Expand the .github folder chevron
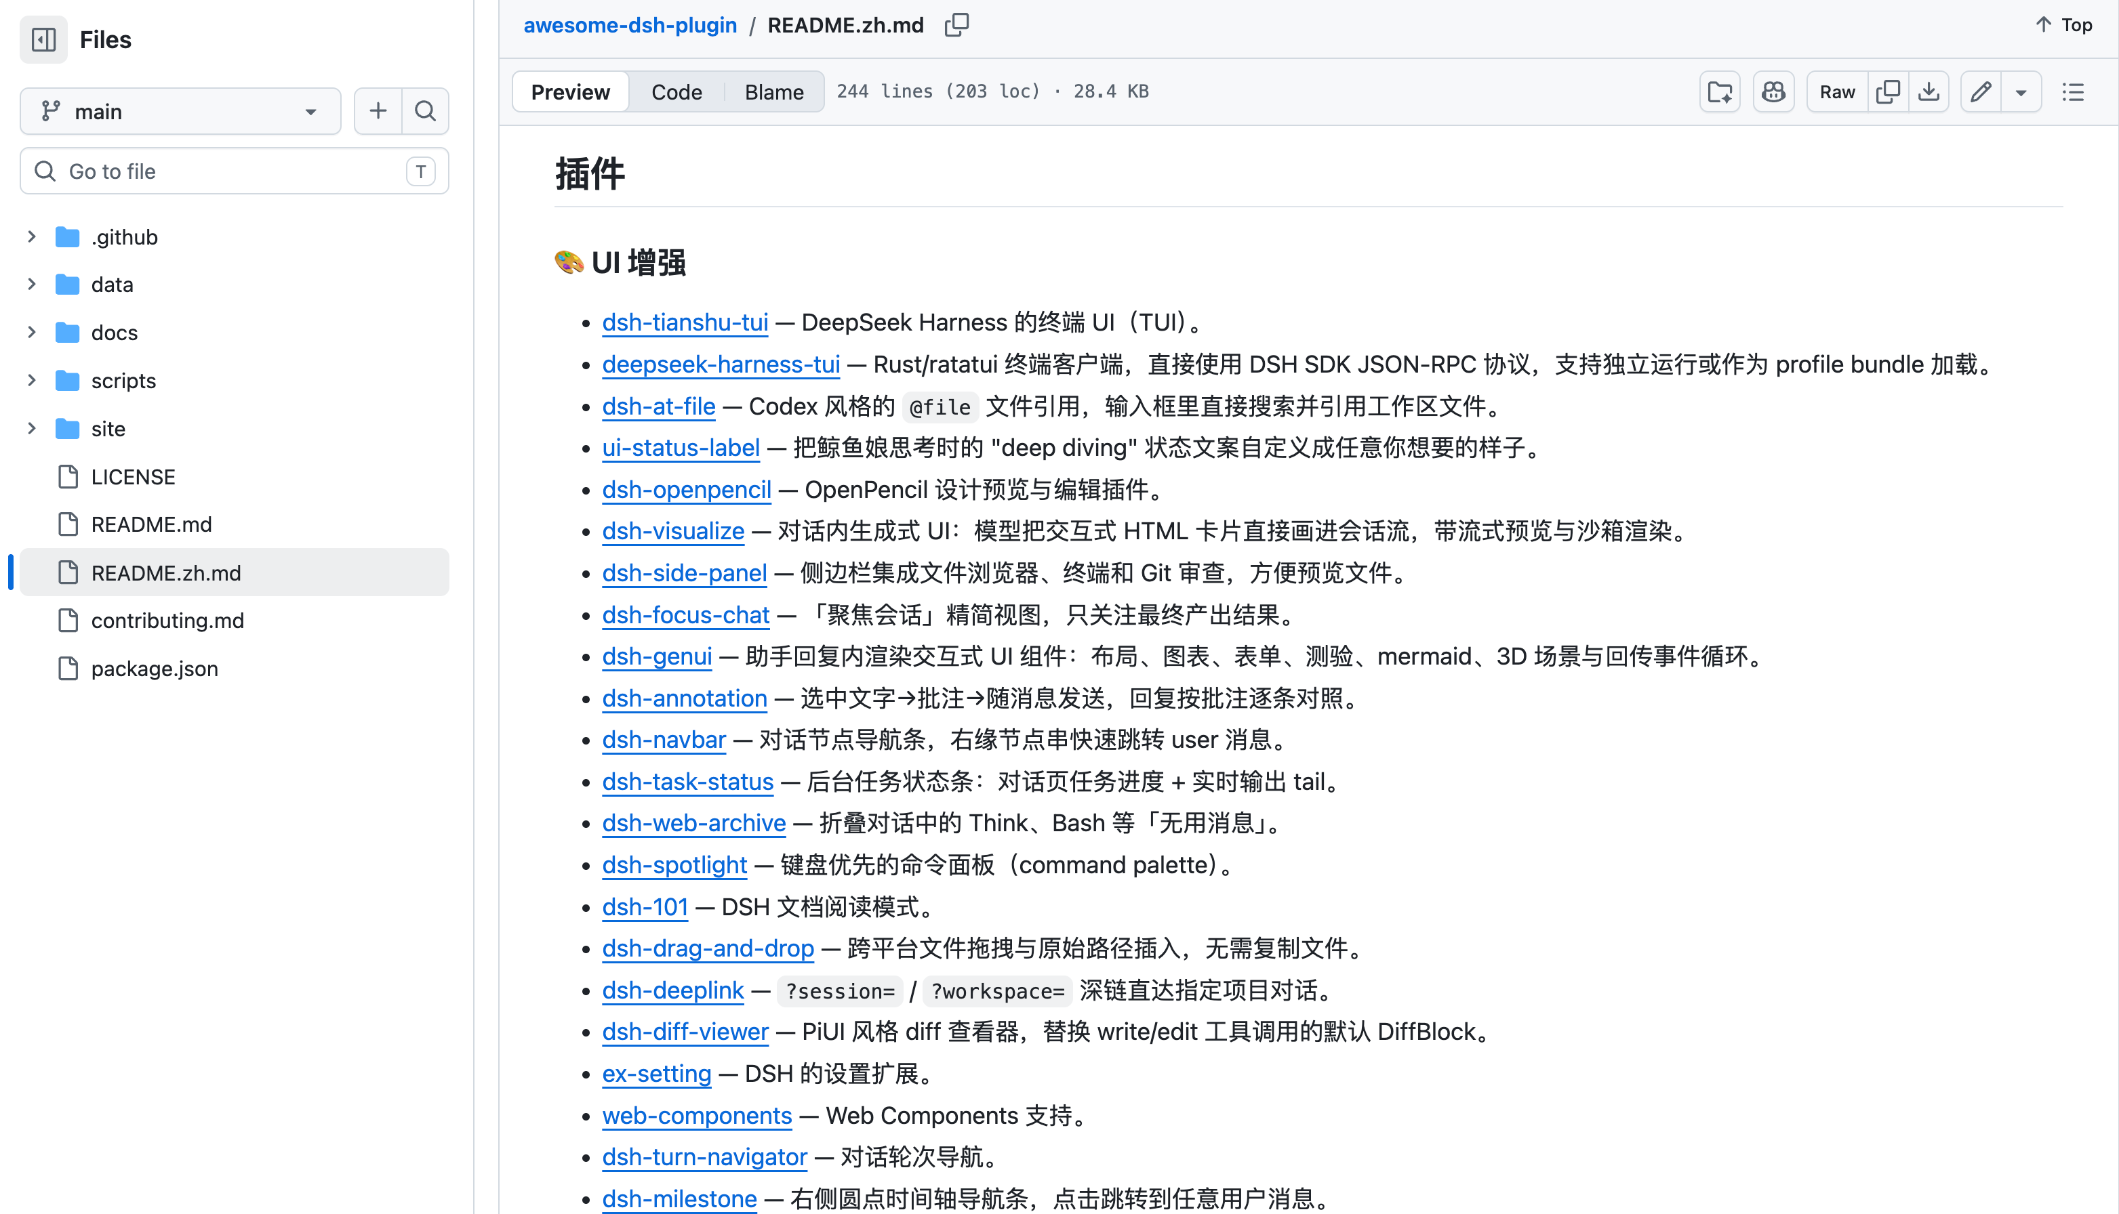 tap(32, 237)
